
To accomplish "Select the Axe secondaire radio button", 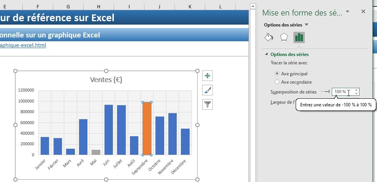I will click(x=277, y=82).
